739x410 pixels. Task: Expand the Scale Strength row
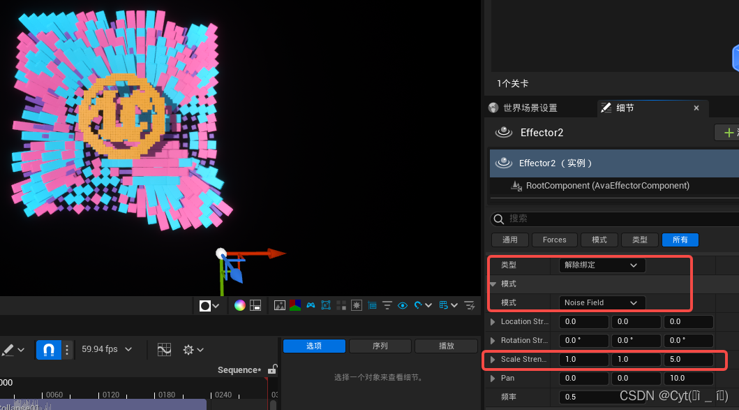coord(493,360)
